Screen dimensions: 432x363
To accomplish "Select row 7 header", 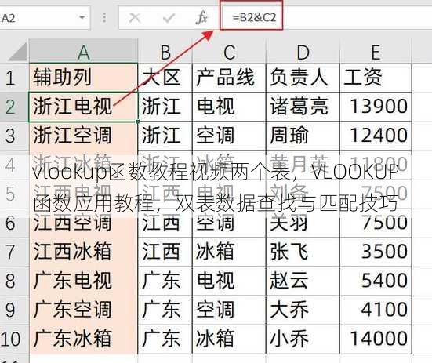I will pos(14,252).
